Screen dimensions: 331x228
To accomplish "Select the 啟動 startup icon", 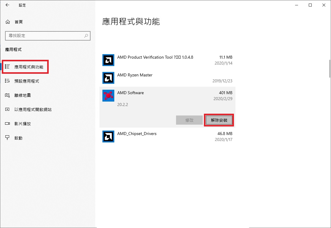I will (7, 138).
